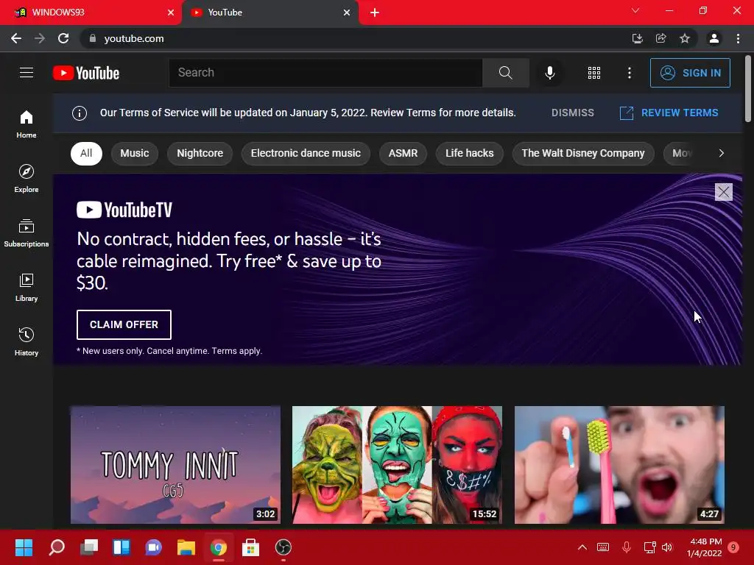Open the Chat app on the taskbar
This screenshot has height=565, width=754.
(x=153, y=547)
